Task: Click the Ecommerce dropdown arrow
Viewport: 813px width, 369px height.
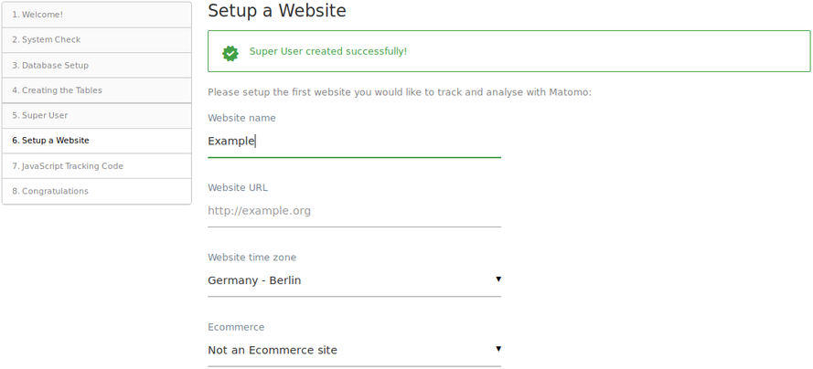Action: pyautogui.click(x=498, y=349)
